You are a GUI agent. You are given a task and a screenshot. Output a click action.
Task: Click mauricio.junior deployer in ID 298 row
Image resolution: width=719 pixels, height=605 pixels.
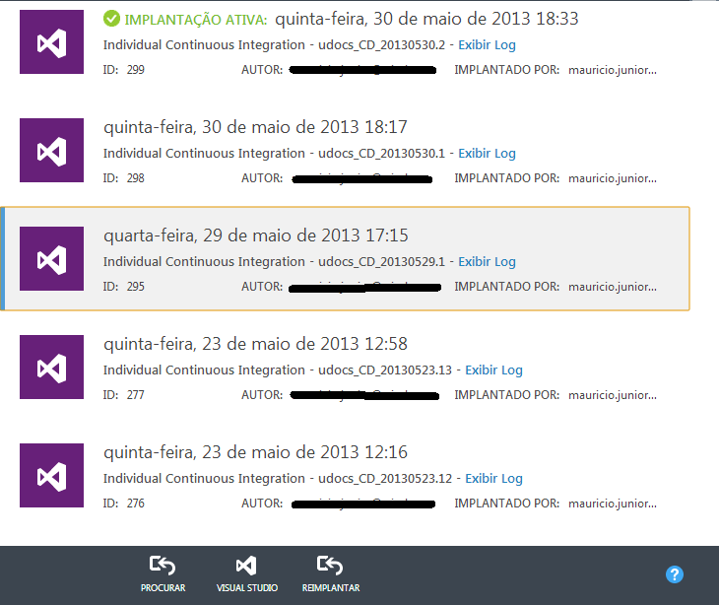pyautogui.click(x=613, y=178)
